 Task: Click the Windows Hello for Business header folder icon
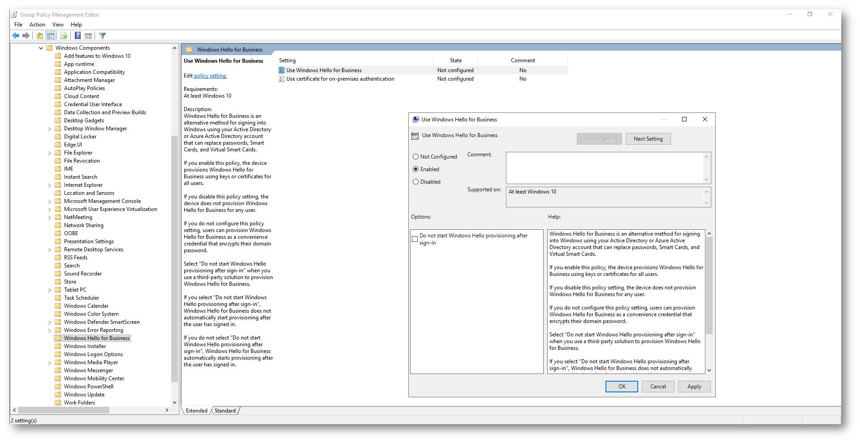[189, 50]
